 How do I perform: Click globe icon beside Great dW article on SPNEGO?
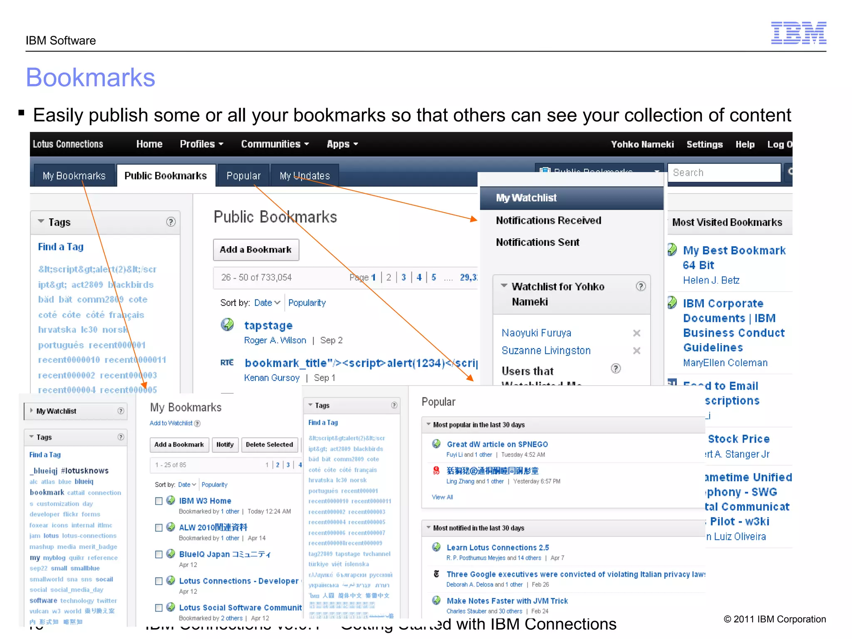pos(436,443)
